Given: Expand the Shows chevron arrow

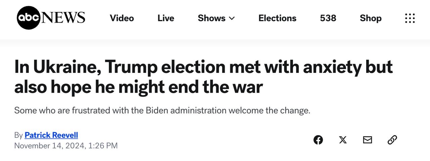Looking at the screenshot, I should point(232,18).
